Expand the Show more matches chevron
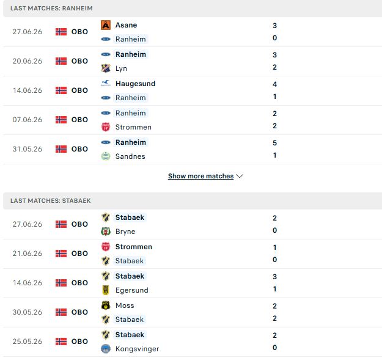Screen dimensions: 382x358 [x=240, y=176]
